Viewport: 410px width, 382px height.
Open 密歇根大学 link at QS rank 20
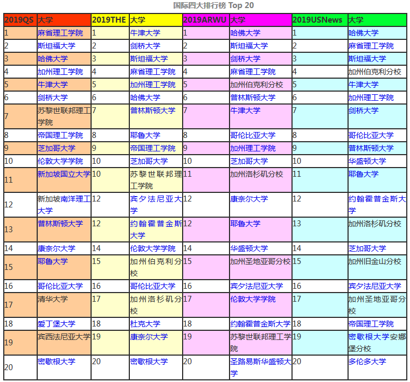coord(57,362)
